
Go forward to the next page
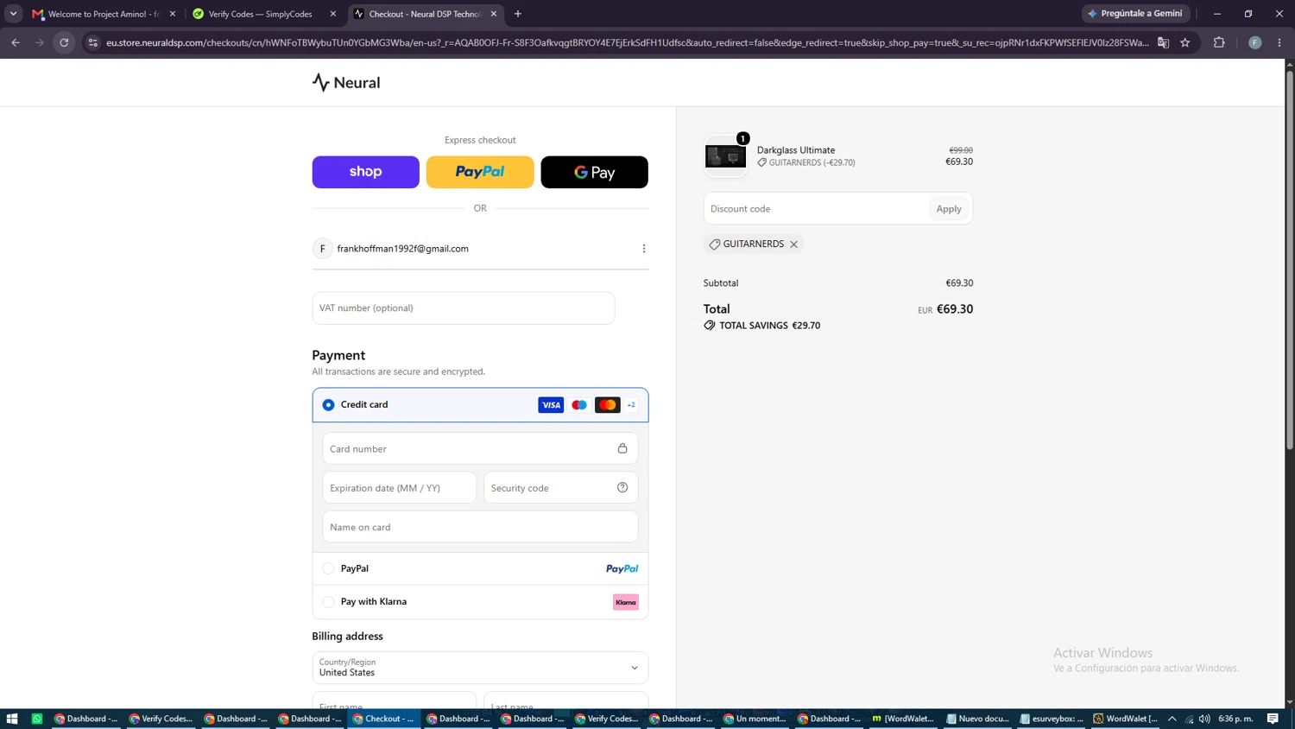point(40,42)
